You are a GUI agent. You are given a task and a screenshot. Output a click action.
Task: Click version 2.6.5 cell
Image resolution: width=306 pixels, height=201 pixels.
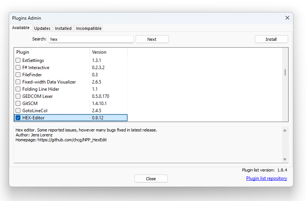point(97,82)
